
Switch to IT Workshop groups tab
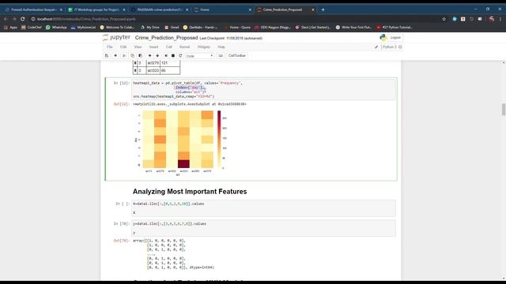[96, 9]
